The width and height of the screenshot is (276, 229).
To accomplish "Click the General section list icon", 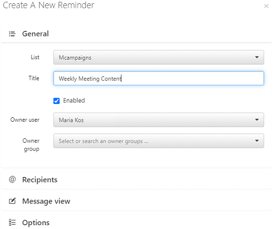I will pyautogui.click(x=12, y=34).
